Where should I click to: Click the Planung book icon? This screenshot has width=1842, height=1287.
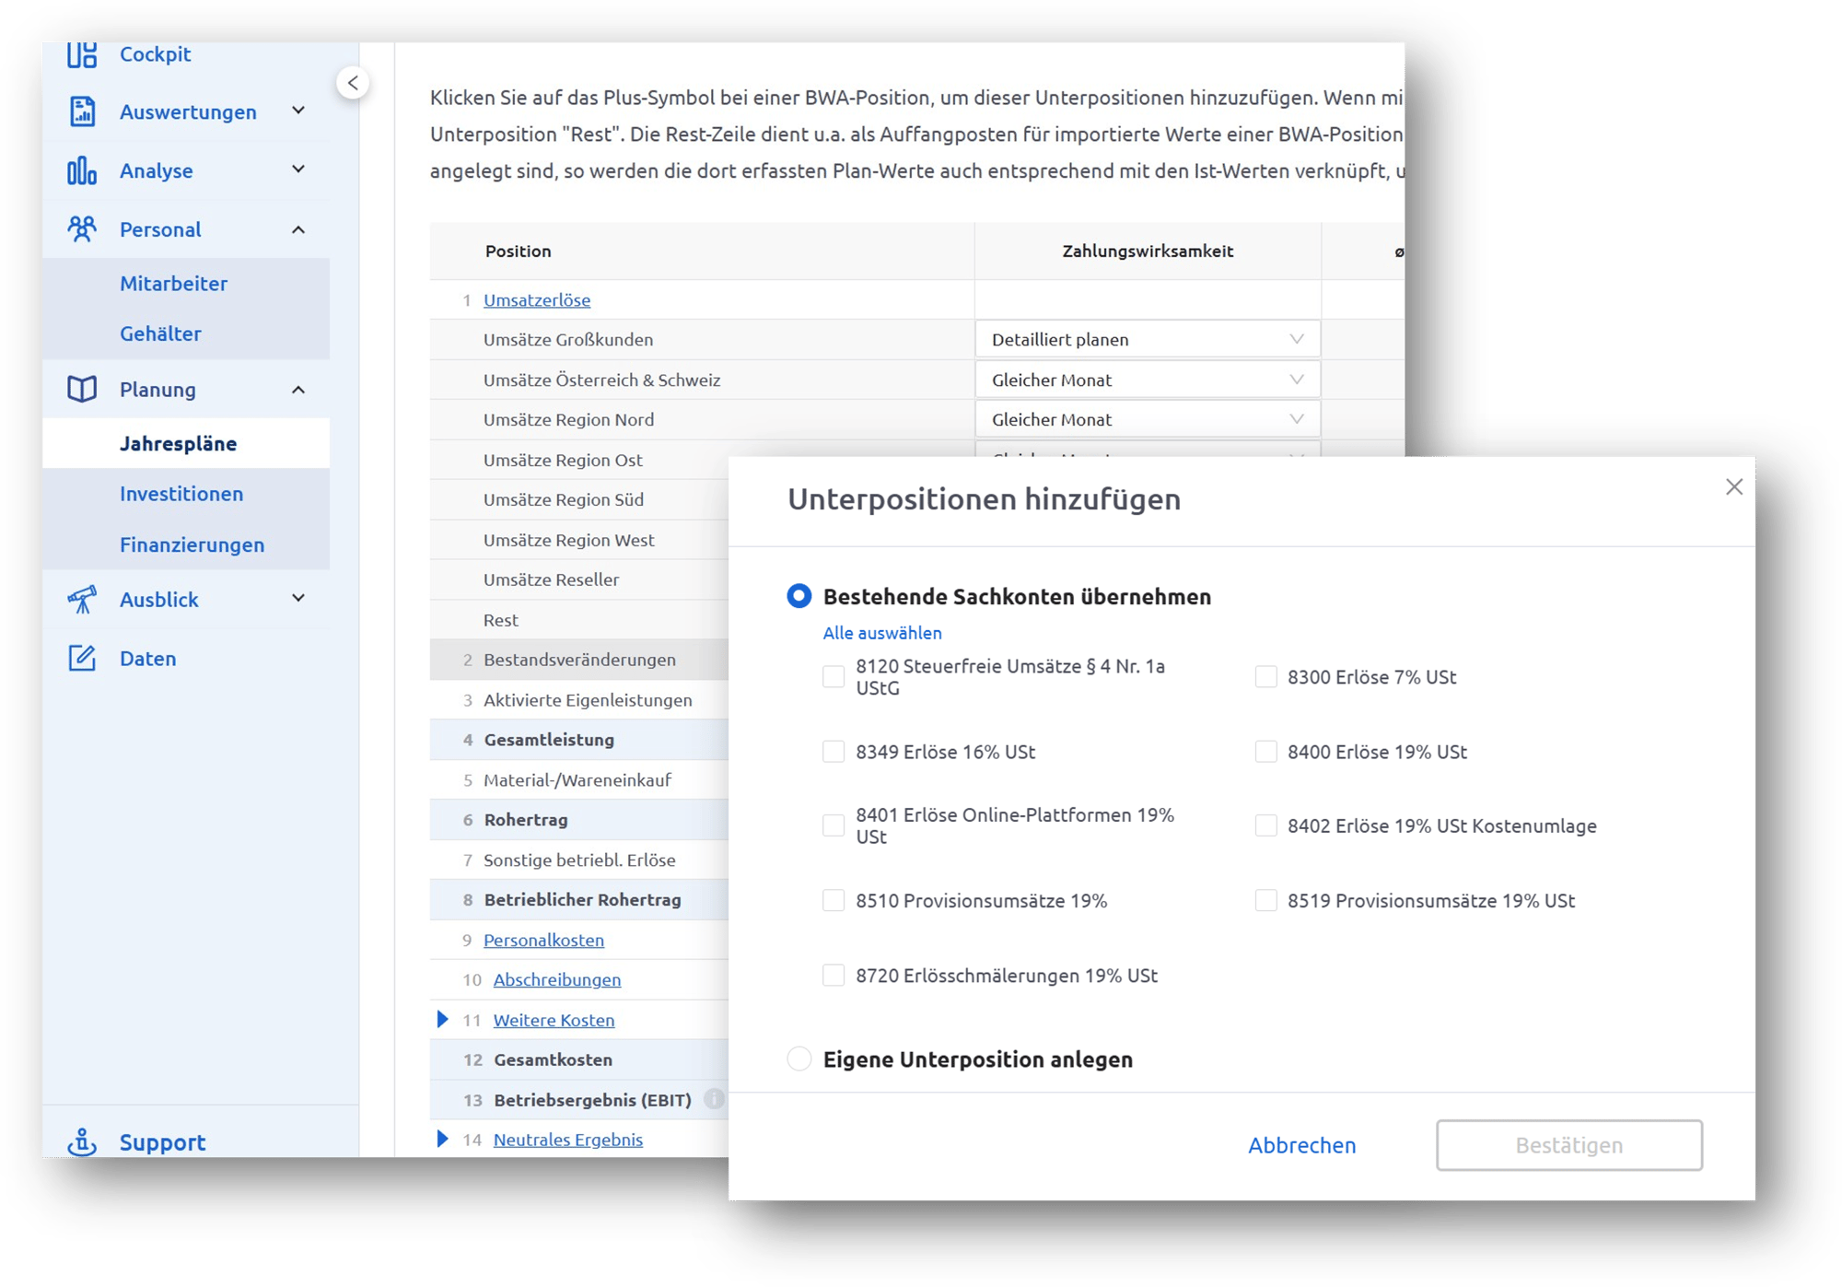click(x=82, y=389)
